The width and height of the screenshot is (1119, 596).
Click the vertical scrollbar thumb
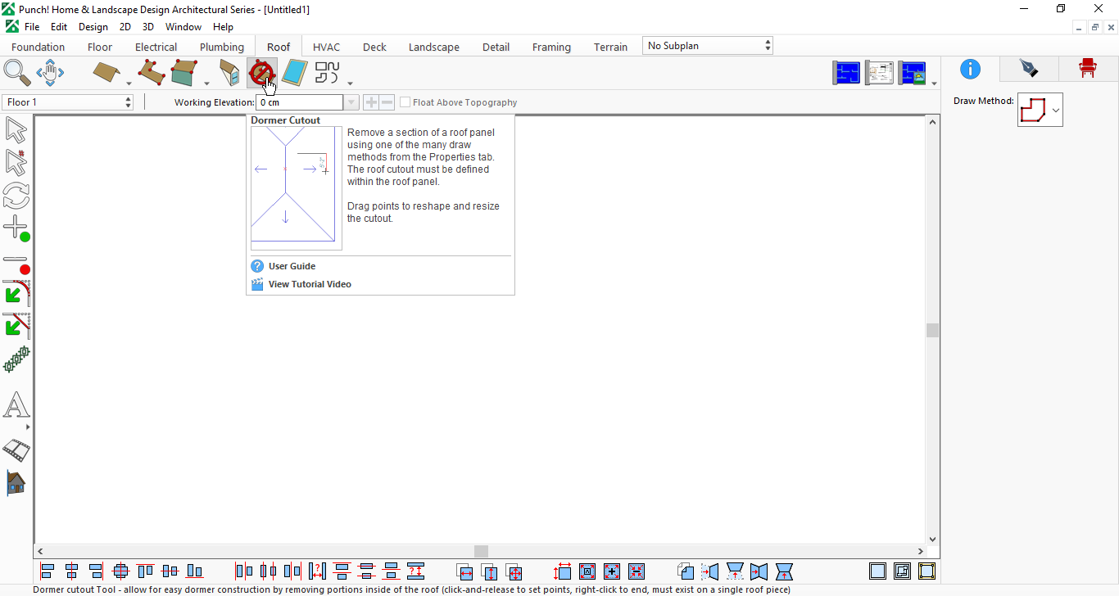932,330
